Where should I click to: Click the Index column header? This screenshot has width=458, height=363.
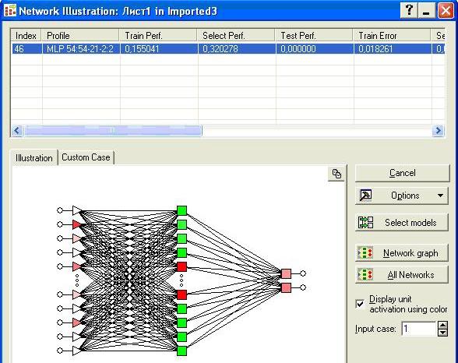point(26,36)
